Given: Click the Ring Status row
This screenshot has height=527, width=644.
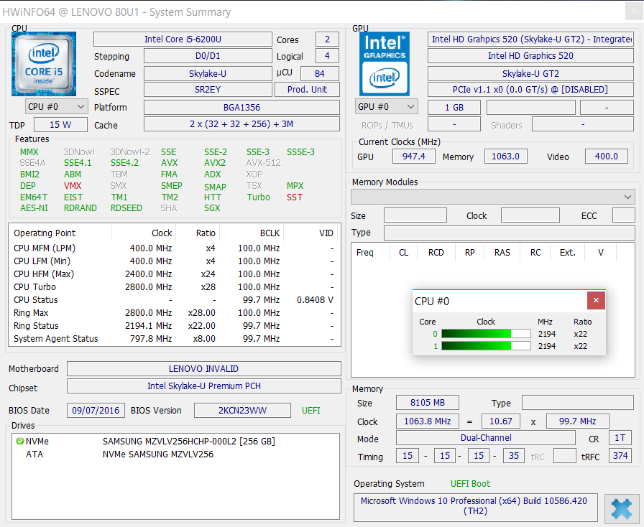Looking at the screenshot, I should click(x=174, y=326).
